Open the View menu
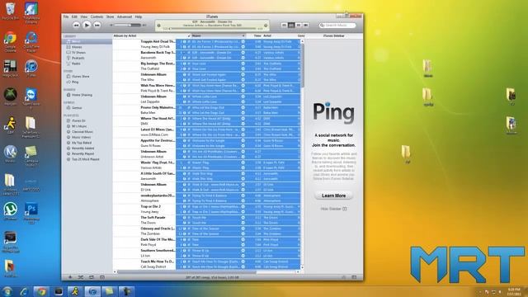The width and height of the screenshot is (528, 297). click(x=84, y=16)
